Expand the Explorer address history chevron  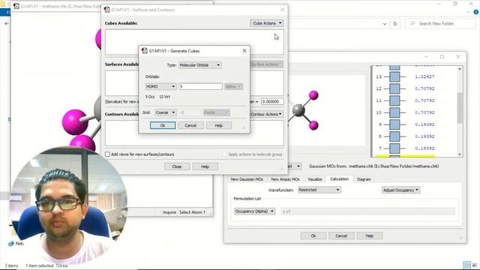pos(385,23)
